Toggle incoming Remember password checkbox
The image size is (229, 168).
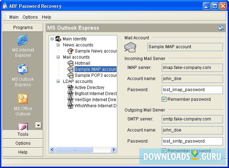[x=164, y=99]
